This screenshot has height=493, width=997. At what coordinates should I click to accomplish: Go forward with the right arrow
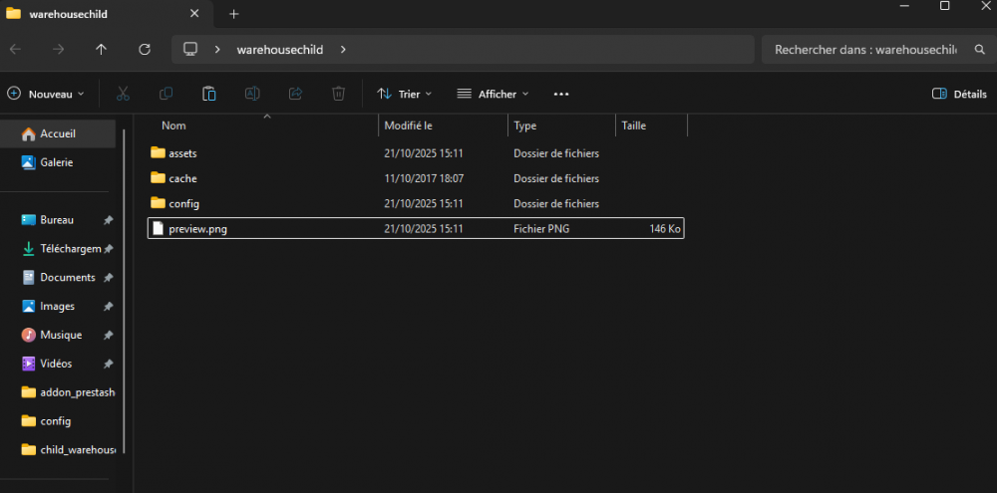(x=59, y=49)
